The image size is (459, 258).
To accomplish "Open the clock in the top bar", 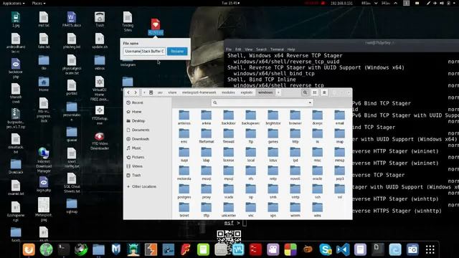I will pyautogui.click(x=231, y=3).
